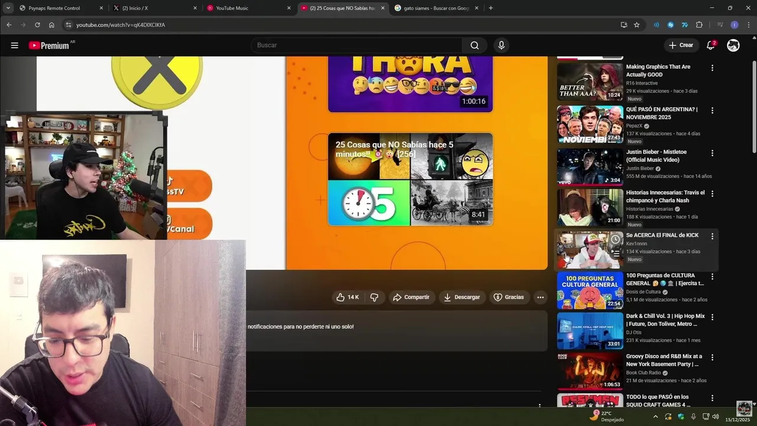
Task: Open the media controls icon in the toolbar
Action: (x=720, y=25)
